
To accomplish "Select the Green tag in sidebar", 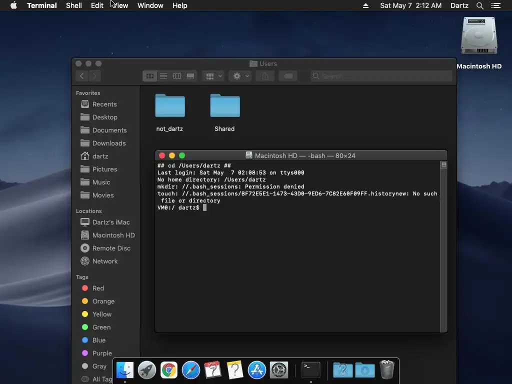I will [x=101, y=327].
